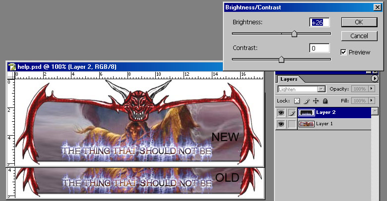Expand the Opacity slider arrow

tap(371, 89)
